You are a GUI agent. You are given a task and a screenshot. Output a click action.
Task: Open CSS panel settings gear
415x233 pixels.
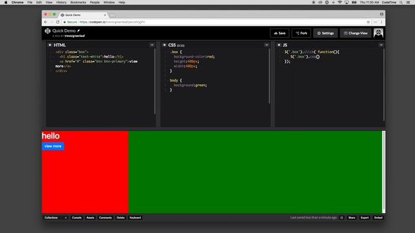coord(164,45)
